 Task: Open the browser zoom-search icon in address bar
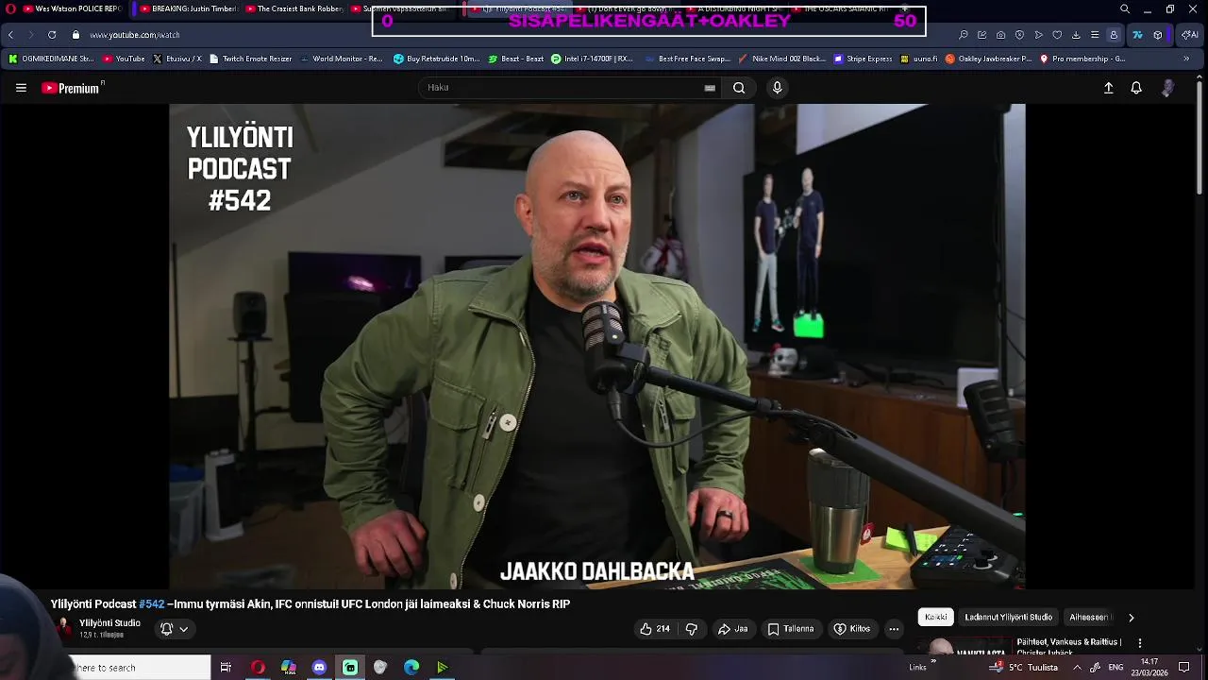(x=963, y=35)
